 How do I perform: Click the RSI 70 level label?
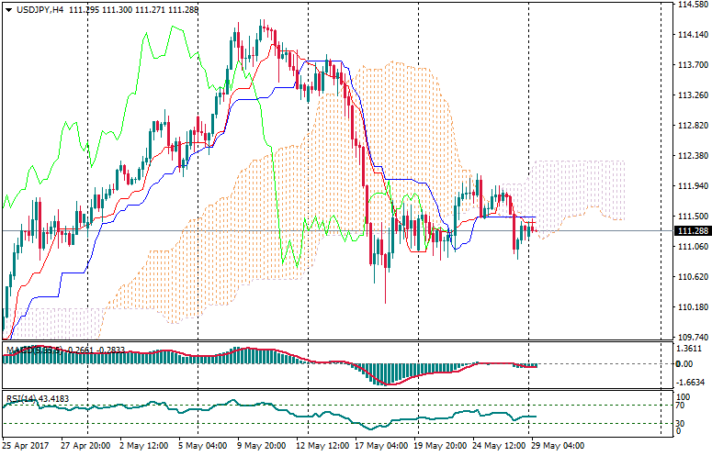point(682,405)
